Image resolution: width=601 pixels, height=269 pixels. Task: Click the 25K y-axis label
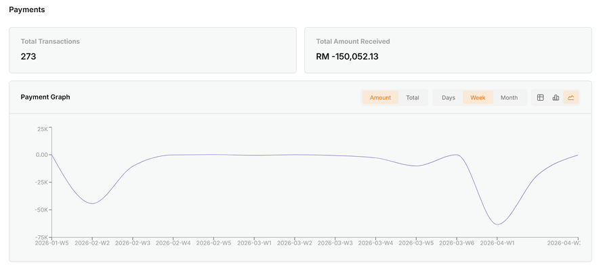pyautogui.click(x=42, y=129)
